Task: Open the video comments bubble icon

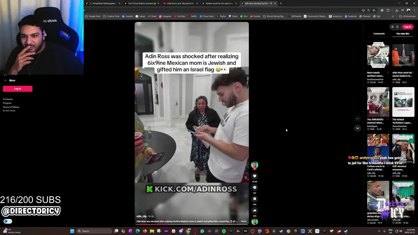Action: [x=255, y=187]
